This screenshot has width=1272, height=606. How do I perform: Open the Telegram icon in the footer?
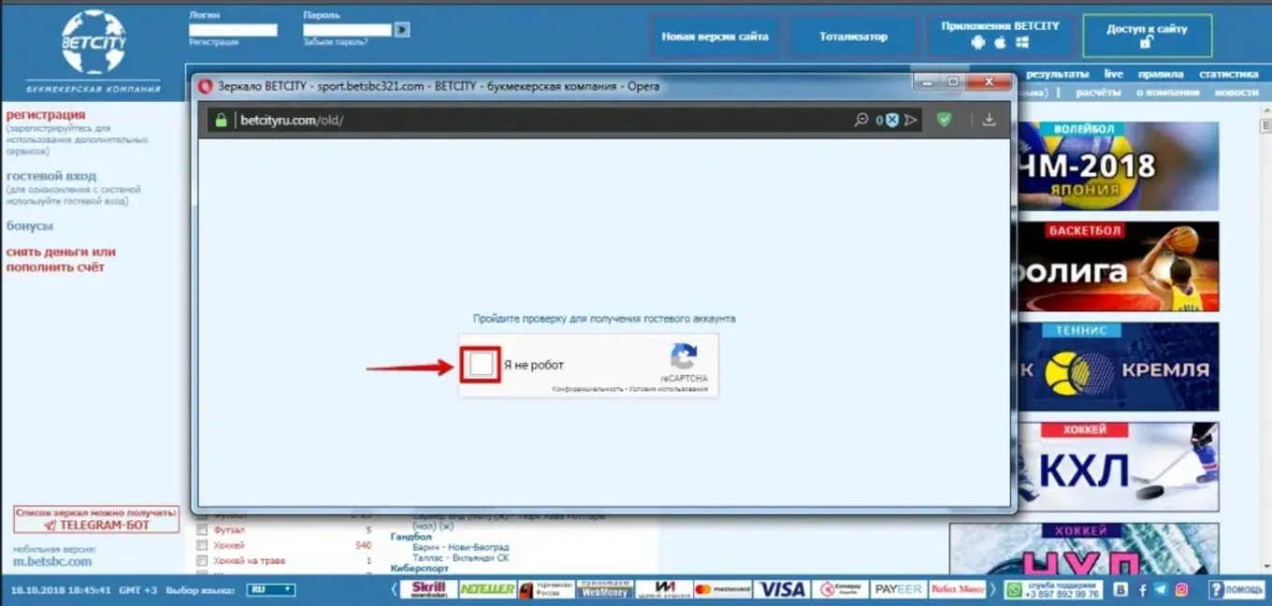[x=1161, y=590]
